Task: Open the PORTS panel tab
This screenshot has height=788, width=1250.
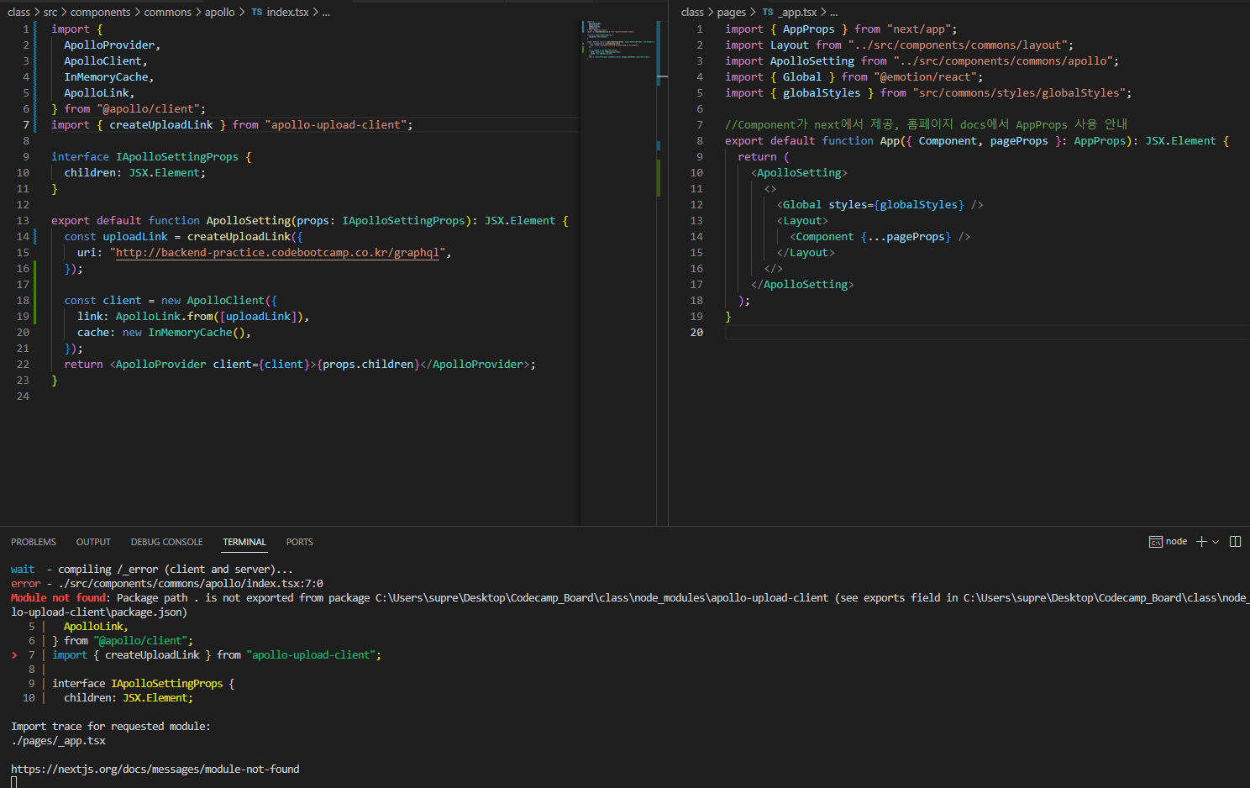Action: (x=299, y=542)
